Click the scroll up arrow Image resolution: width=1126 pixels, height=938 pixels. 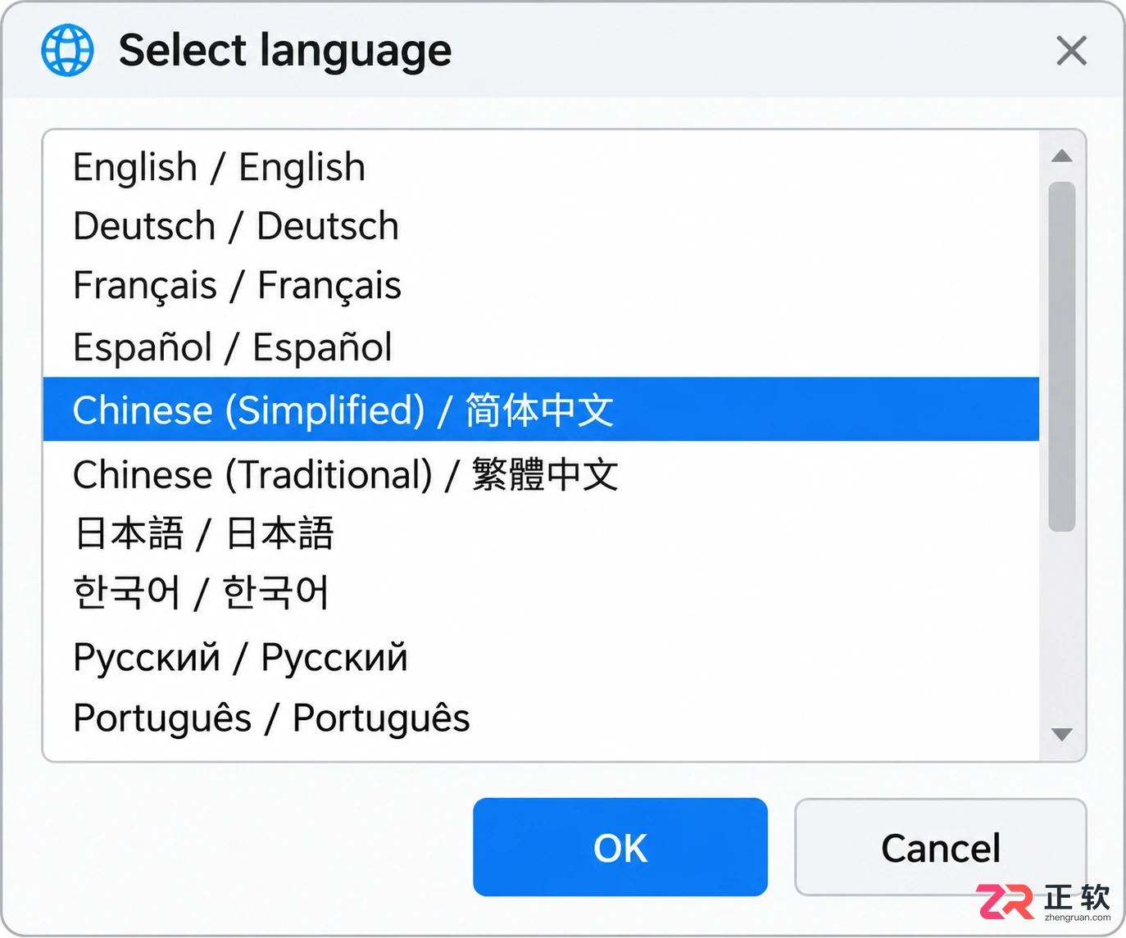coord(1062,156)
